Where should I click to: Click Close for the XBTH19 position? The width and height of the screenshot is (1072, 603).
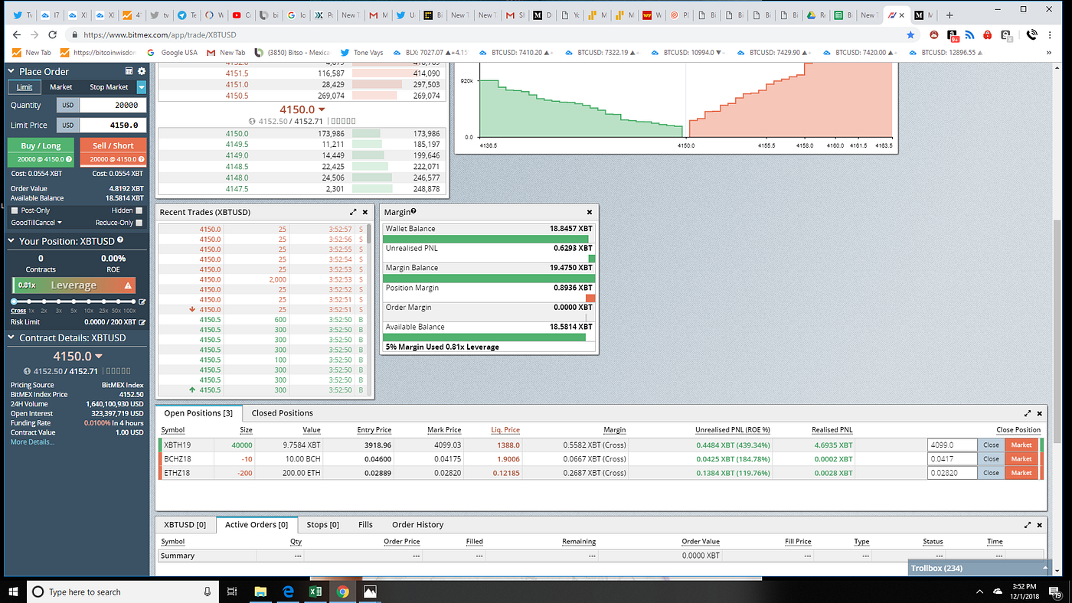coord(991,445)
